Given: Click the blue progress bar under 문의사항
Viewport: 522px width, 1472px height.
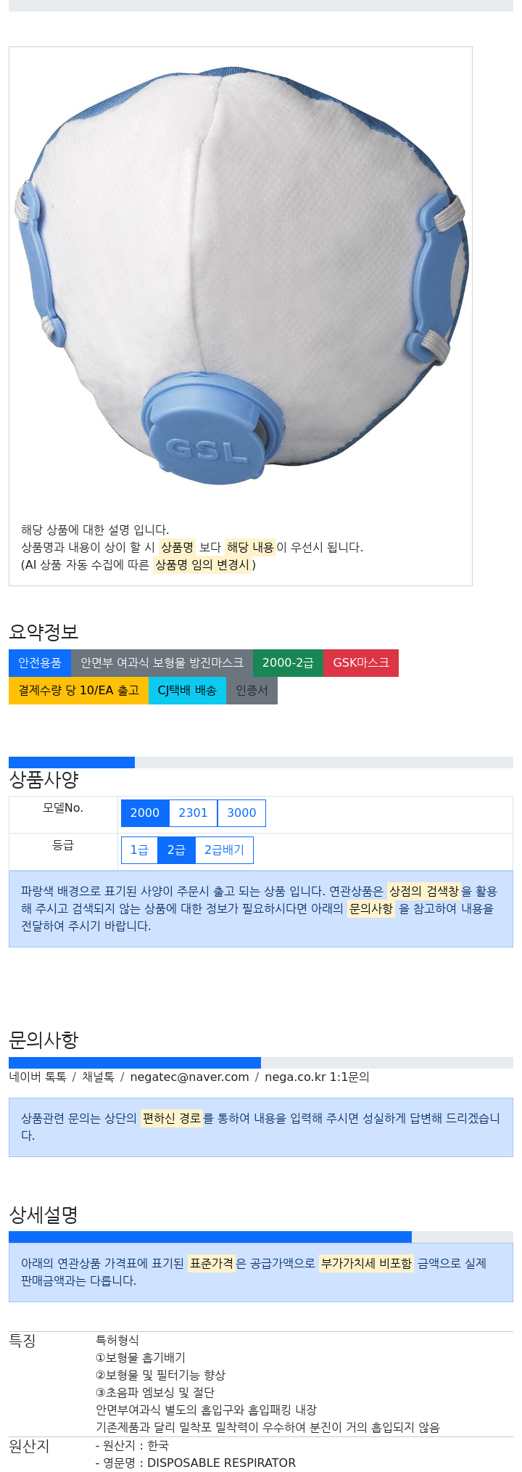Looking at the screenshot, I should pos(135,1063).
